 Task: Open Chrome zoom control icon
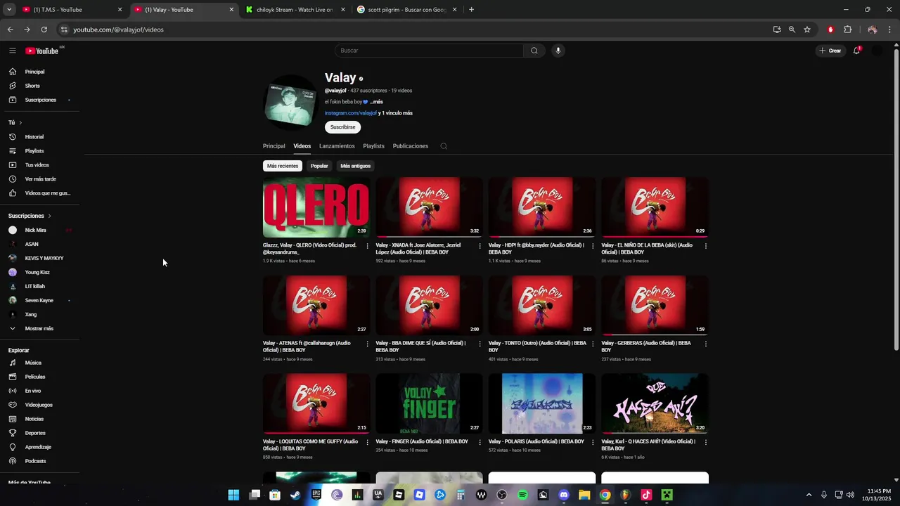(792, 30)
